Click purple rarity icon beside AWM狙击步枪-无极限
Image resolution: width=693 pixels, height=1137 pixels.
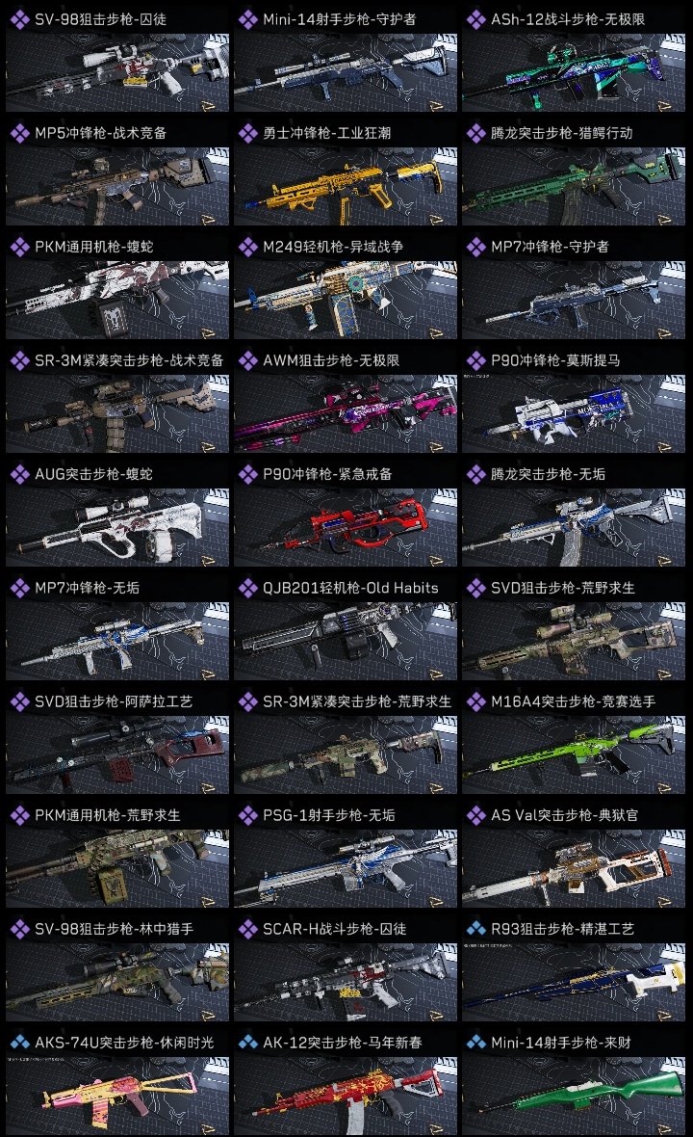point(247,360)
